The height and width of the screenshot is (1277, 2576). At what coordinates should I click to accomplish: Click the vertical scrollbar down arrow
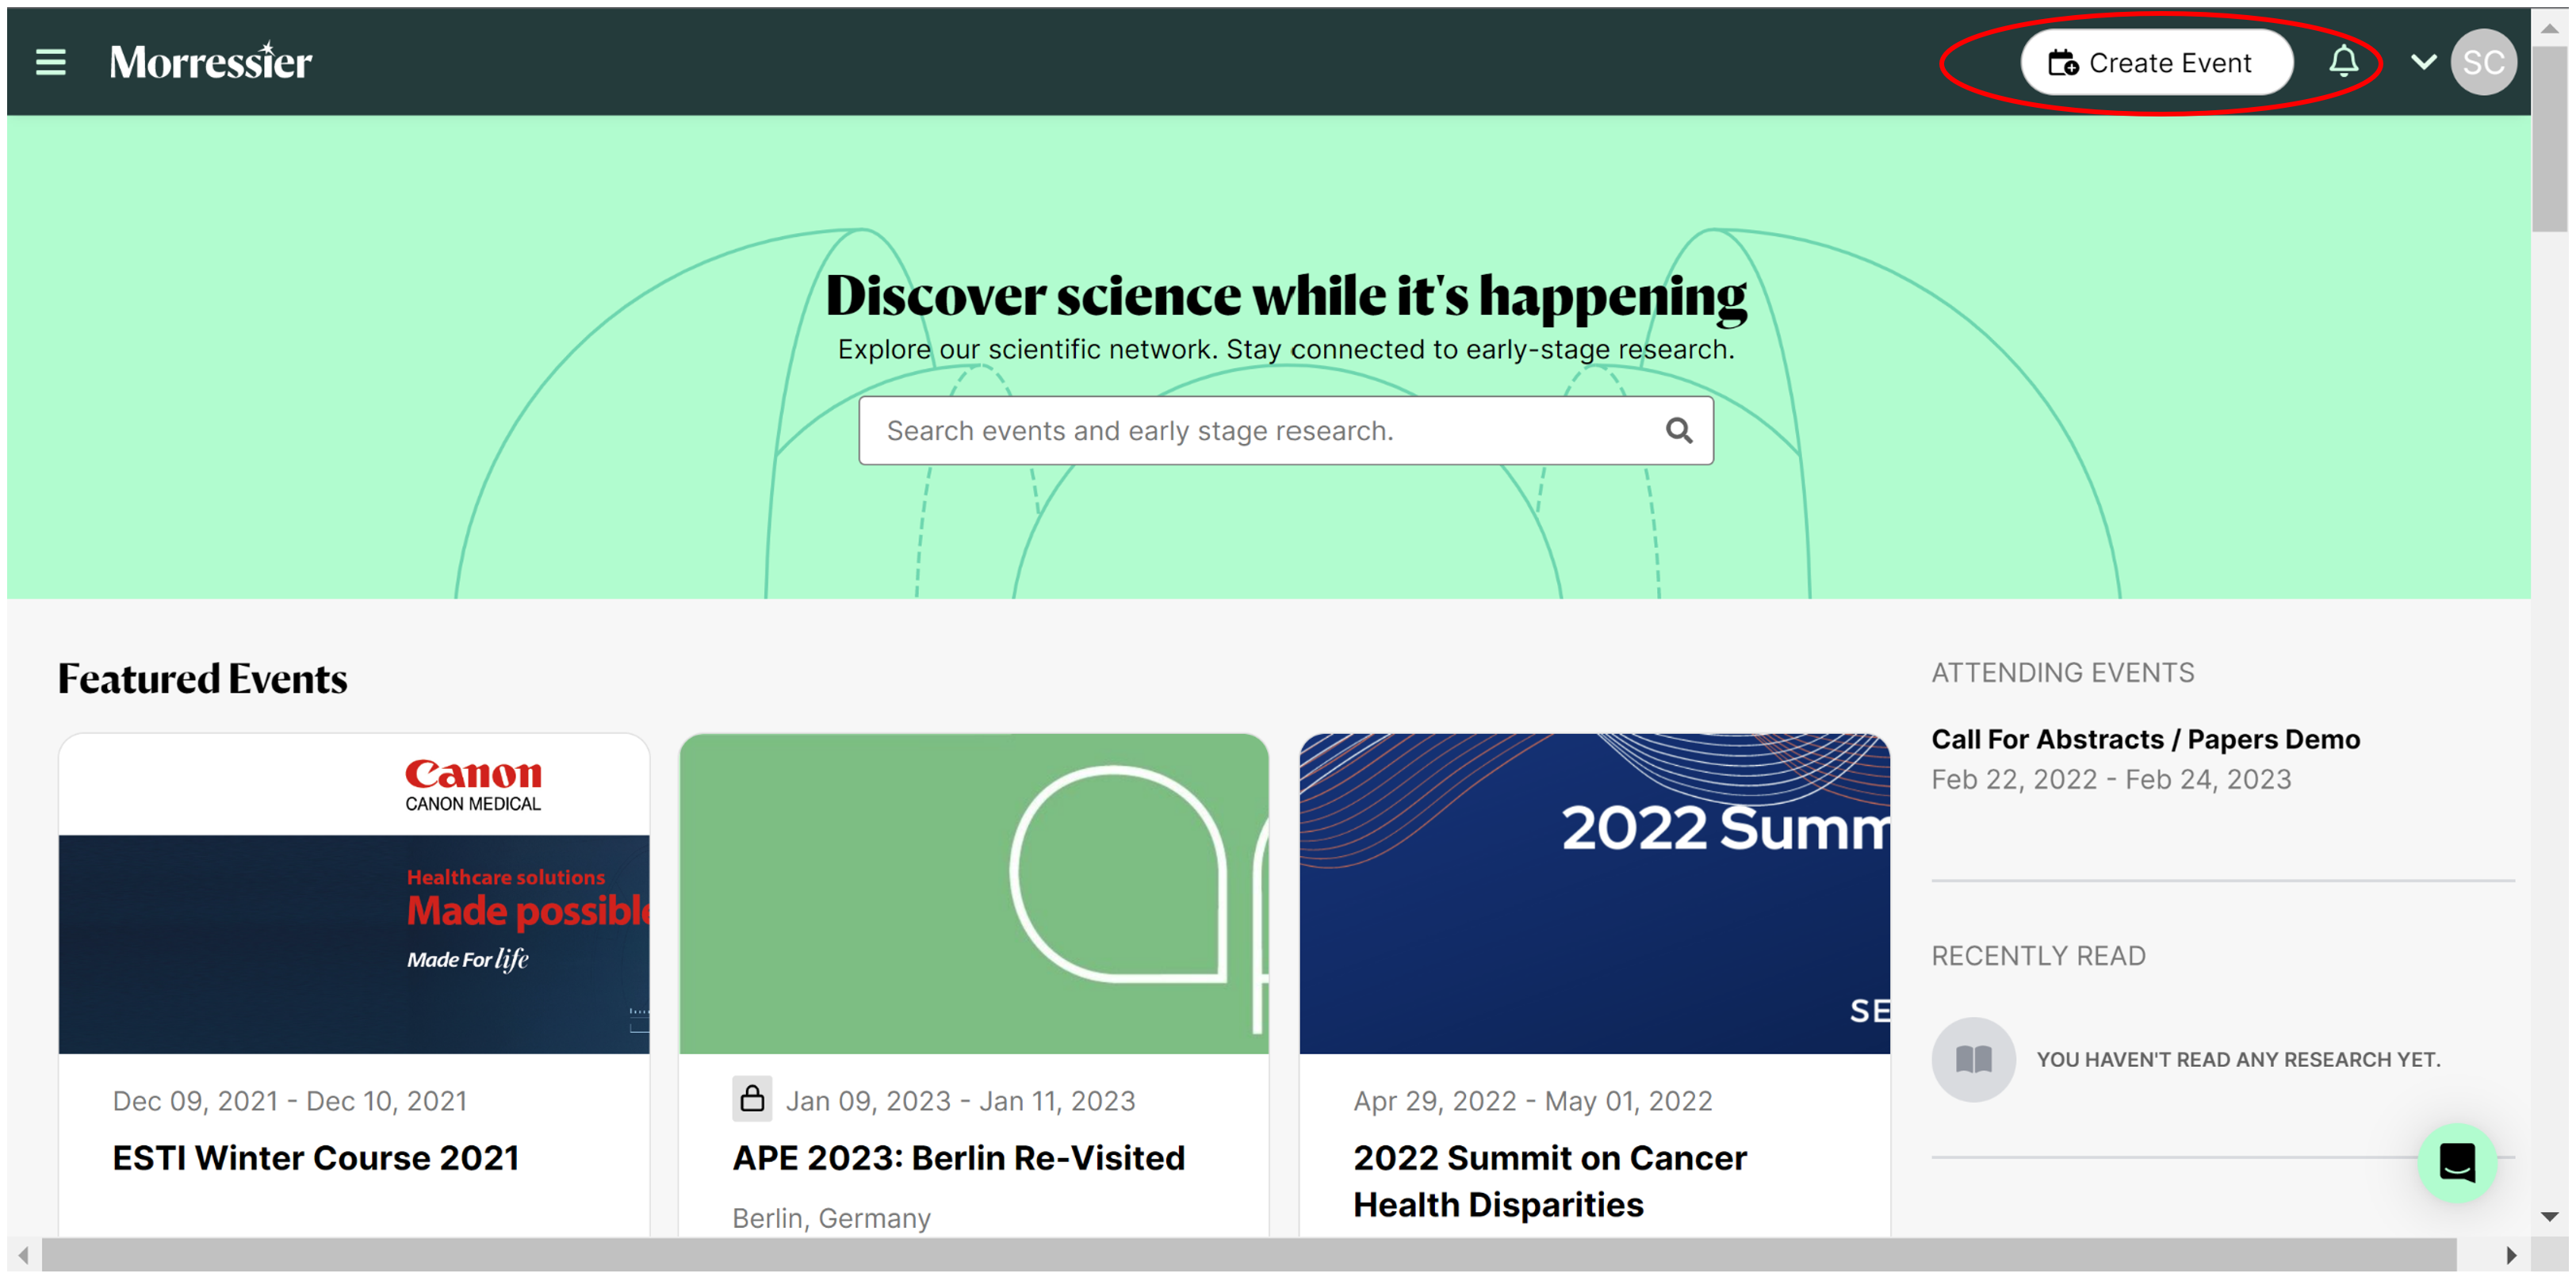2549,1215
